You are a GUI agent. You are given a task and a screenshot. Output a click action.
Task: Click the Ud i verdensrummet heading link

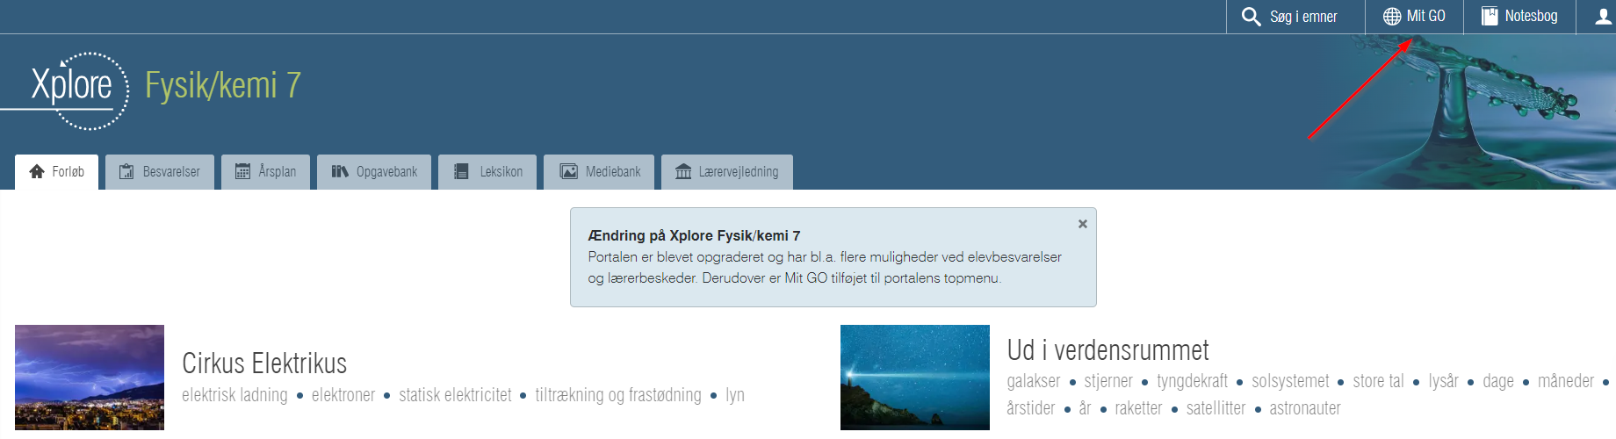1107,350
